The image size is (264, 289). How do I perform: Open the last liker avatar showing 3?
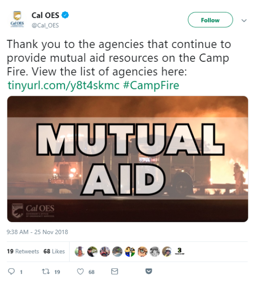point(180,251)
